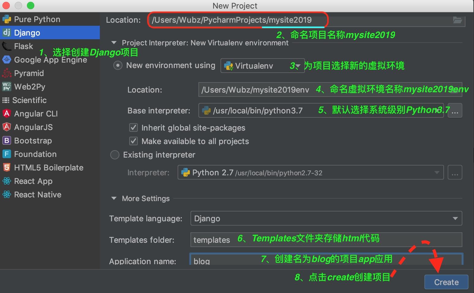Screen dimensions: 474x293
Task: Select HTML5 Boilerplate project type label
Action: click(x=49, y=168)
